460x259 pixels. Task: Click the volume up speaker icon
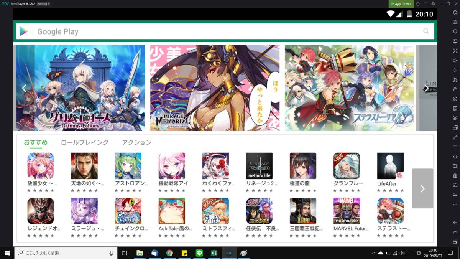[x=455, y=60]
